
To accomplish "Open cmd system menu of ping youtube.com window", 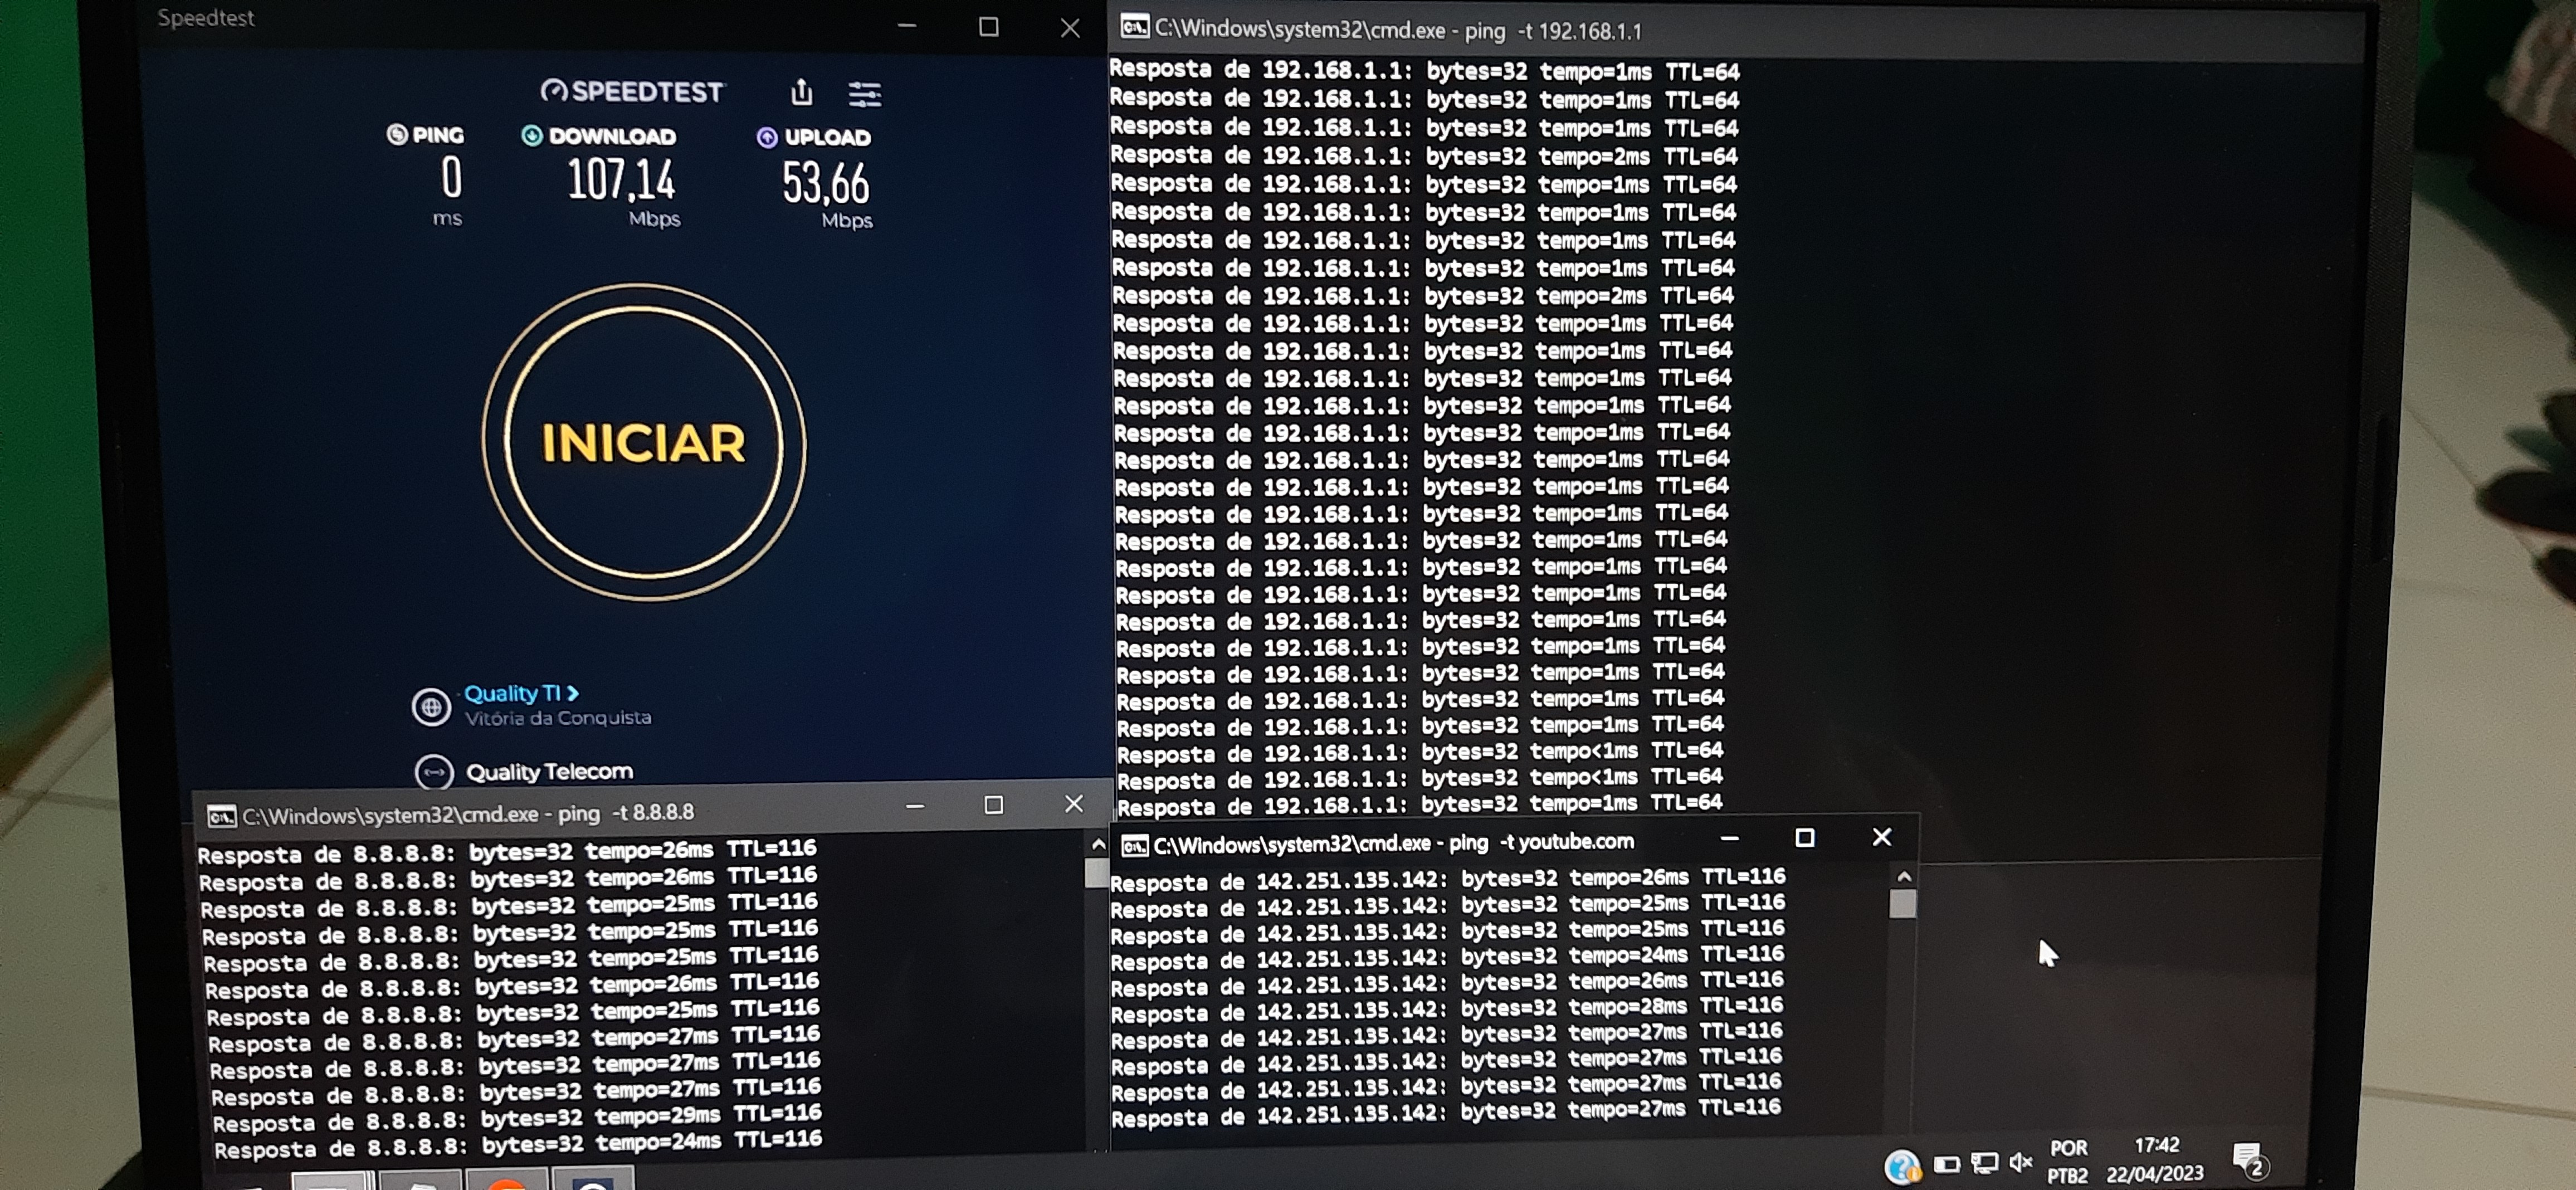I will tap(1134, 846).
